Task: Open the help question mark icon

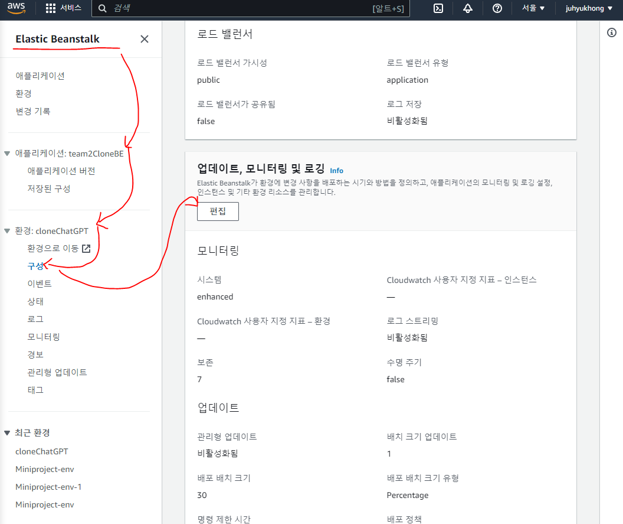Action: (497, 8)
